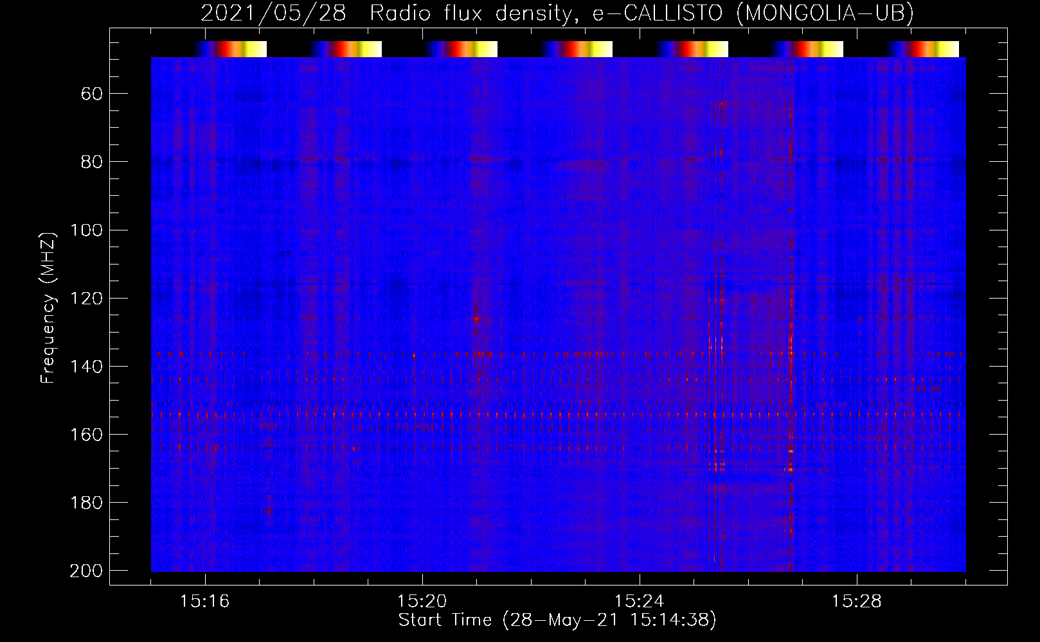
Task: Click the 15:20 time tick label
Action: [422, 602]
